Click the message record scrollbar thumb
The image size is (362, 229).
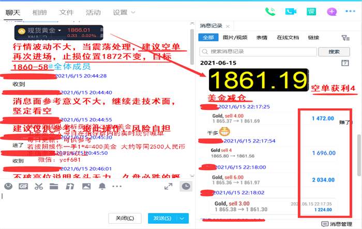pyautogui.click(x=359, y=155)
